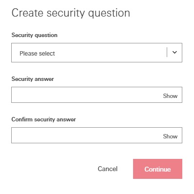Screen dimensions: 194x194
Task: Submit the form with the Continue button
Action: pyautogui.click(x=157, y=169)
